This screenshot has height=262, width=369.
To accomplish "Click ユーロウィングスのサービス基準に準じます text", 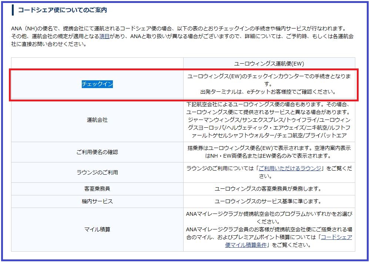I will (x=269, y=201).
